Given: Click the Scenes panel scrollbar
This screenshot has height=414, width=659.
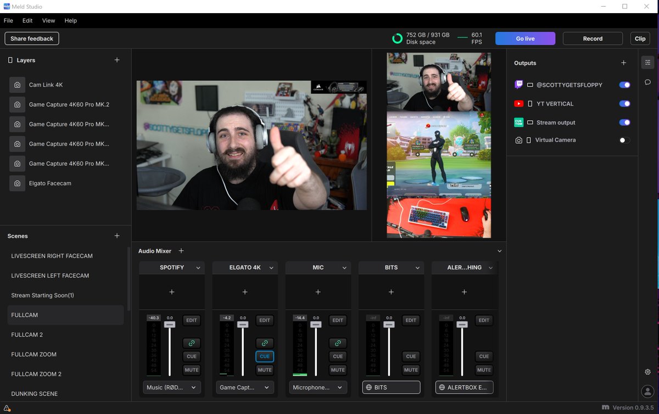Looking at the screenshot, I should [x=129, y=279].
